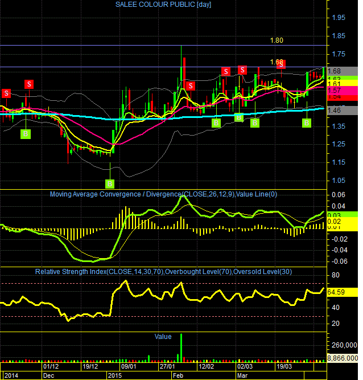Image resolution: width=363 pixels, height=380 pixels.
Task: Select the leftmost sell marker at the chart edge
Action: tap(6, 93)
